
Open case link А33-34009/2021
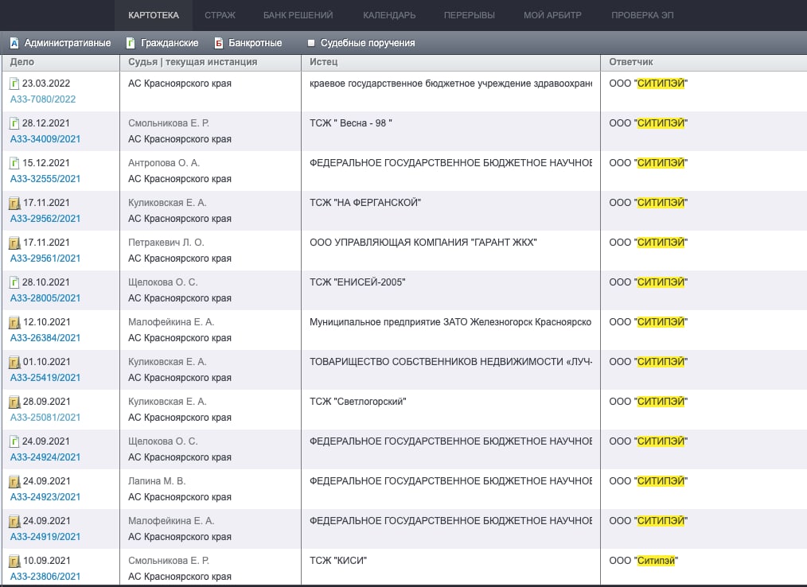coord(45,139)
